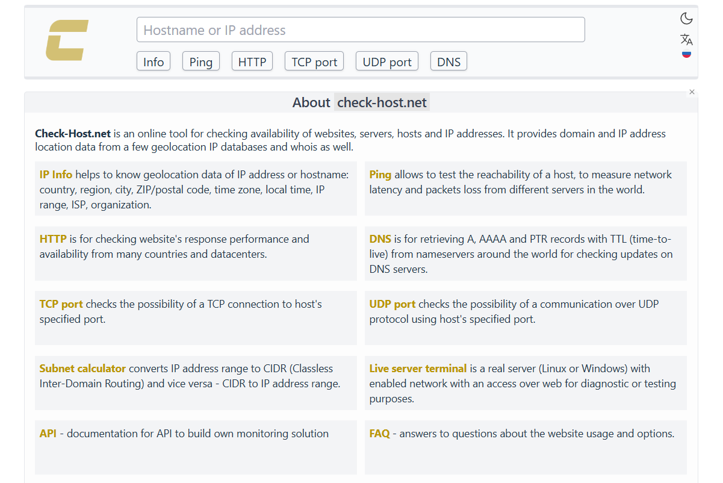Switch to Russian via flag icon
This screenshot has height=483, width=723.
(x=686, y=54)
